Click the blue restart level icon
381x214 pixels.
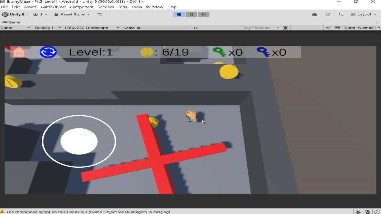coord(48,52)
